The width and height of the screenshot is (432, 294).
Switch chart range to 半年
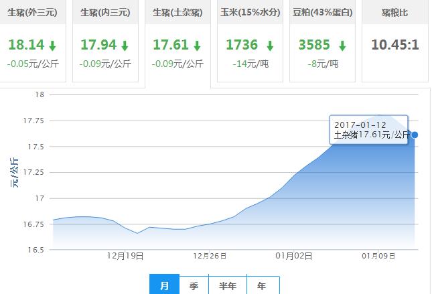point(228,285)
